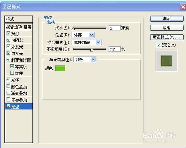Toggle the 投影 drop shadow checkbox

pos(9,33)
